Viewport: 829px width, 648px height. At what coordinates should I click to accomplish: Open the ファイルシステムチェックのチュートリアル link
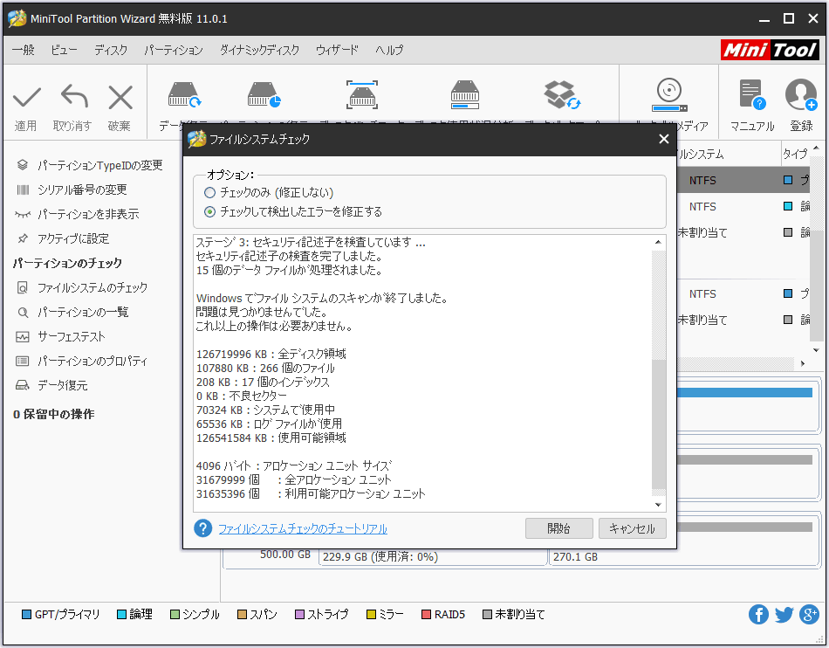point(303,528)
